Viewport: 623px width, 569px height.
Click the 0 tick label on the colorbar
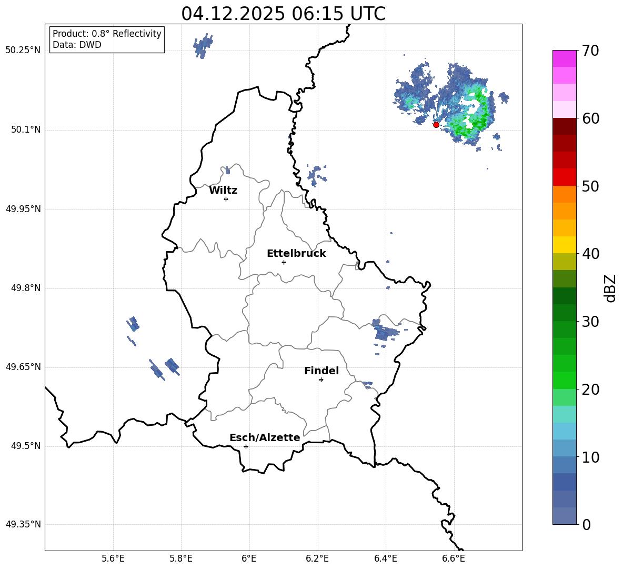(x=586, y=524)
